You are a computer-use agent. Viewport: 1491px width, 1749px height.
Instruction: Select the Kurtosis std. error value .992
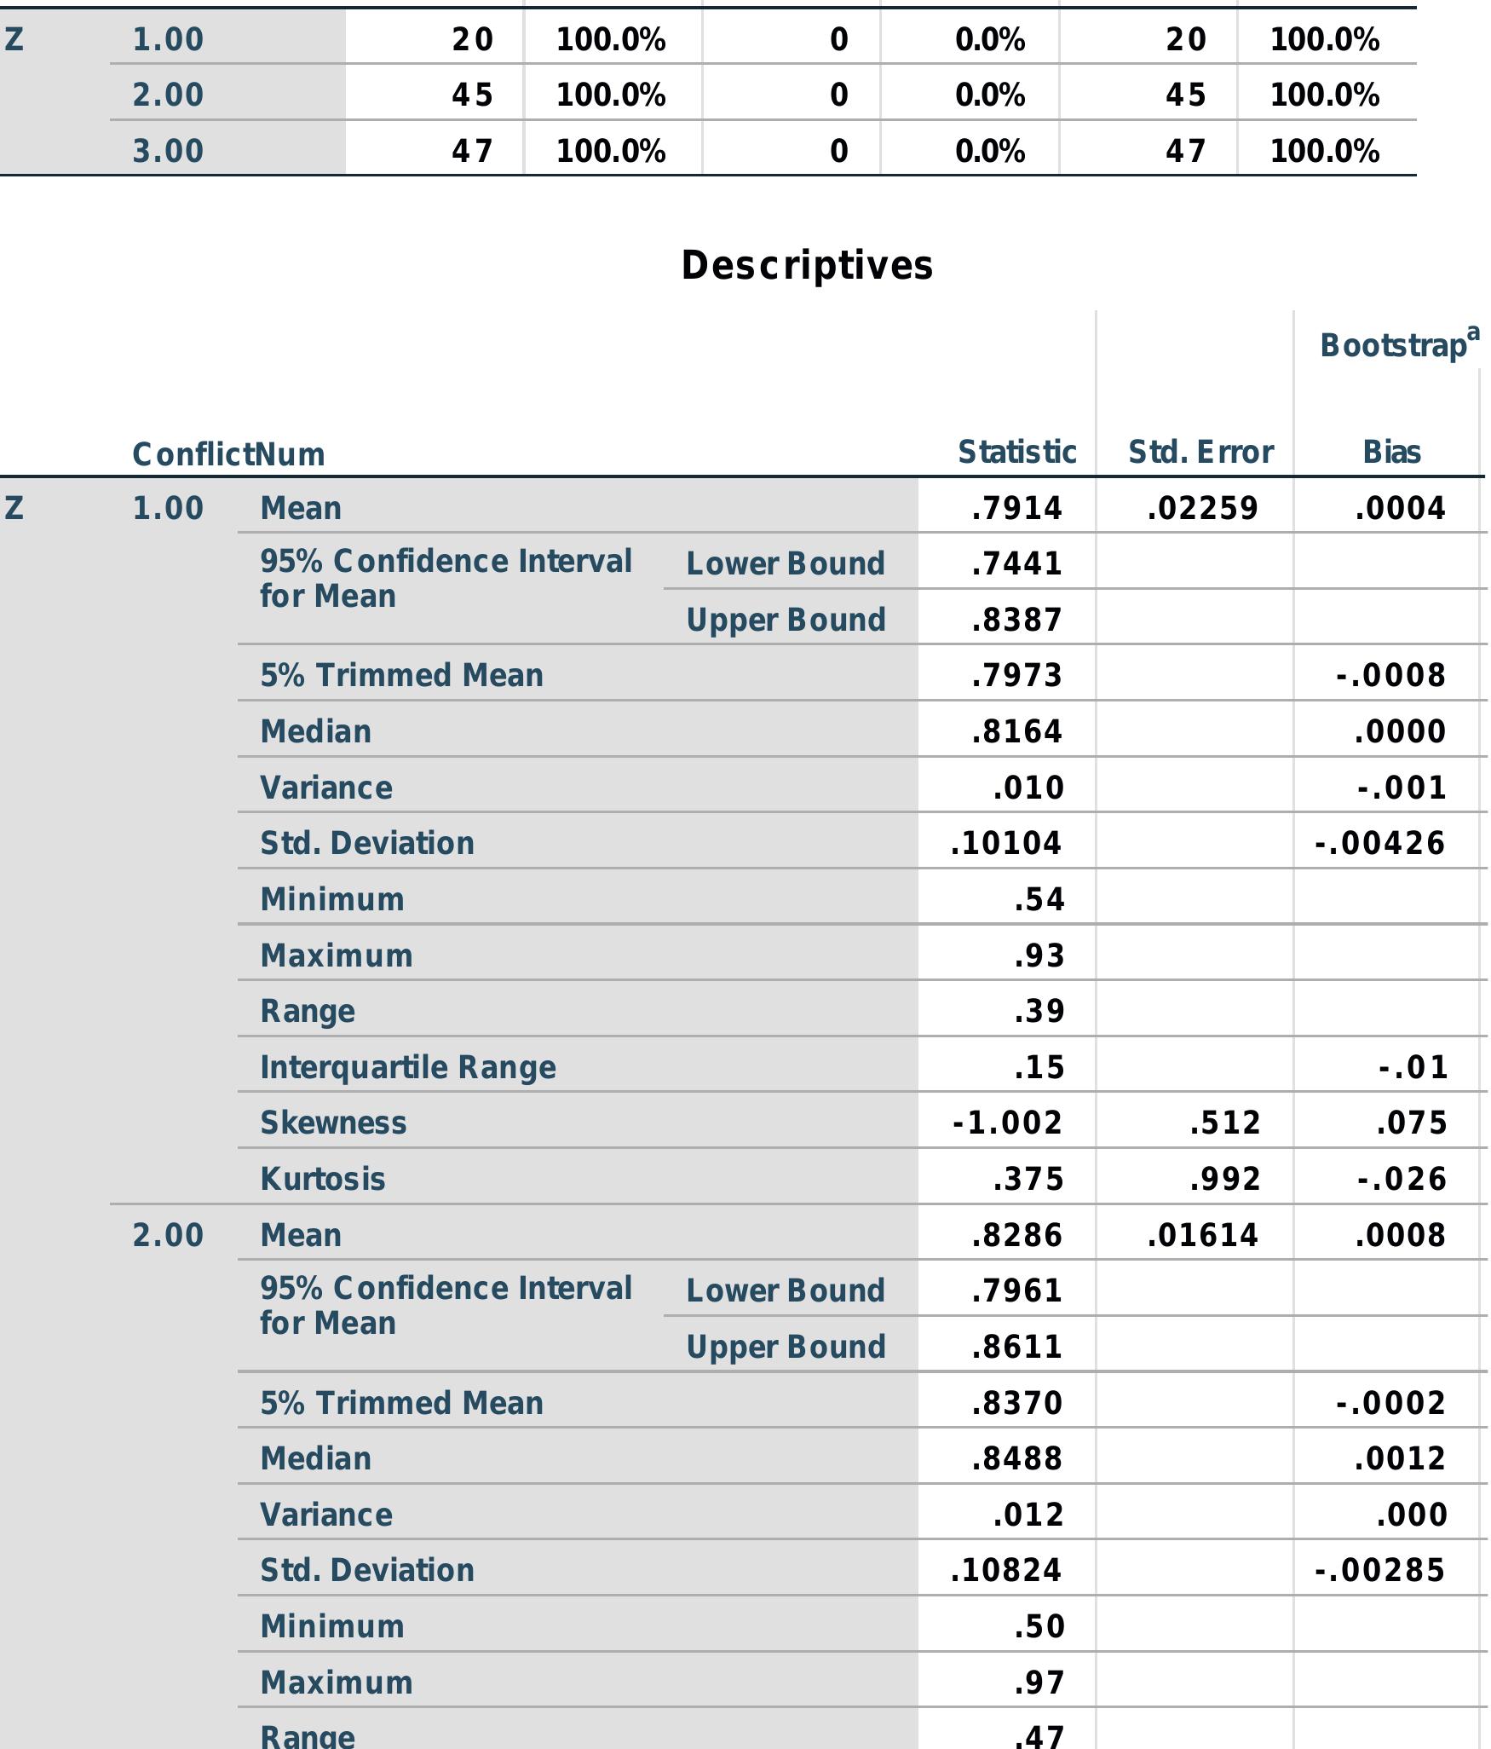click(1224, 1179)
